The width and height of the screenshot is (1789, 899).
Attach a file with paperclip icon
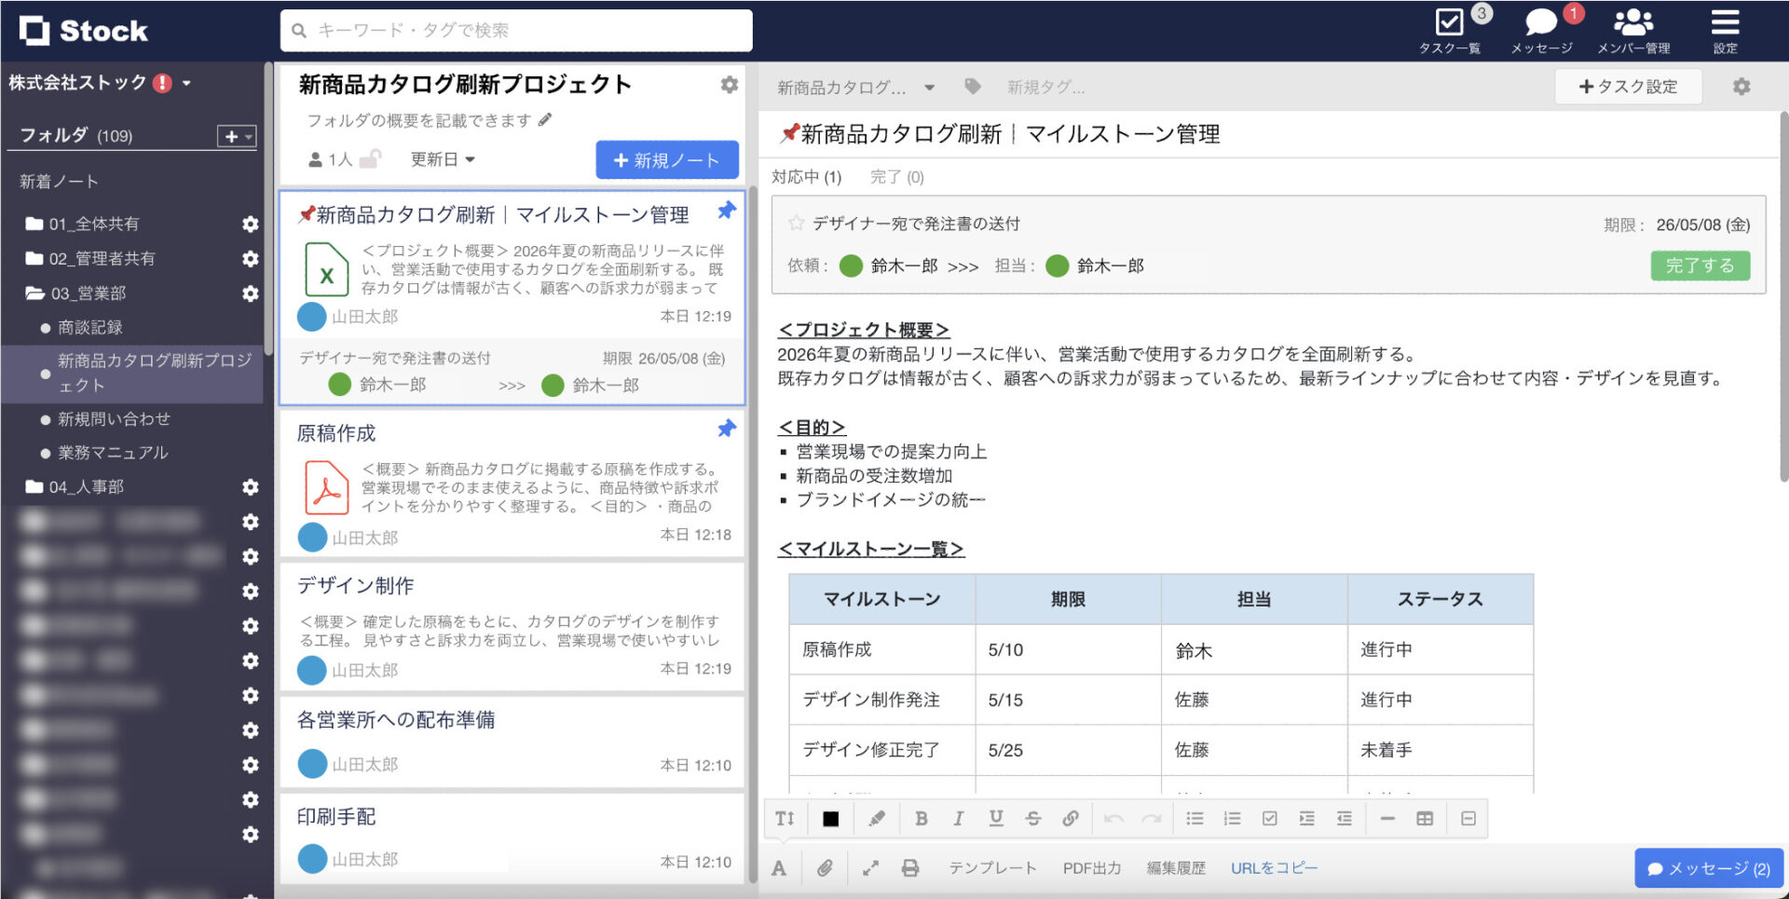[x=825, y=868]
